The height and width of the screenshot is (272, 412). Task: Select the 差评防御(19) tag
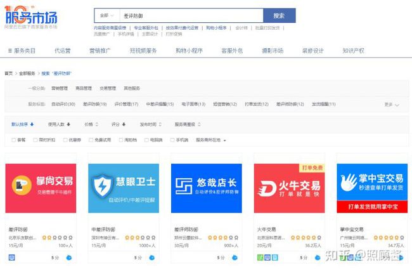click(95, 105)
